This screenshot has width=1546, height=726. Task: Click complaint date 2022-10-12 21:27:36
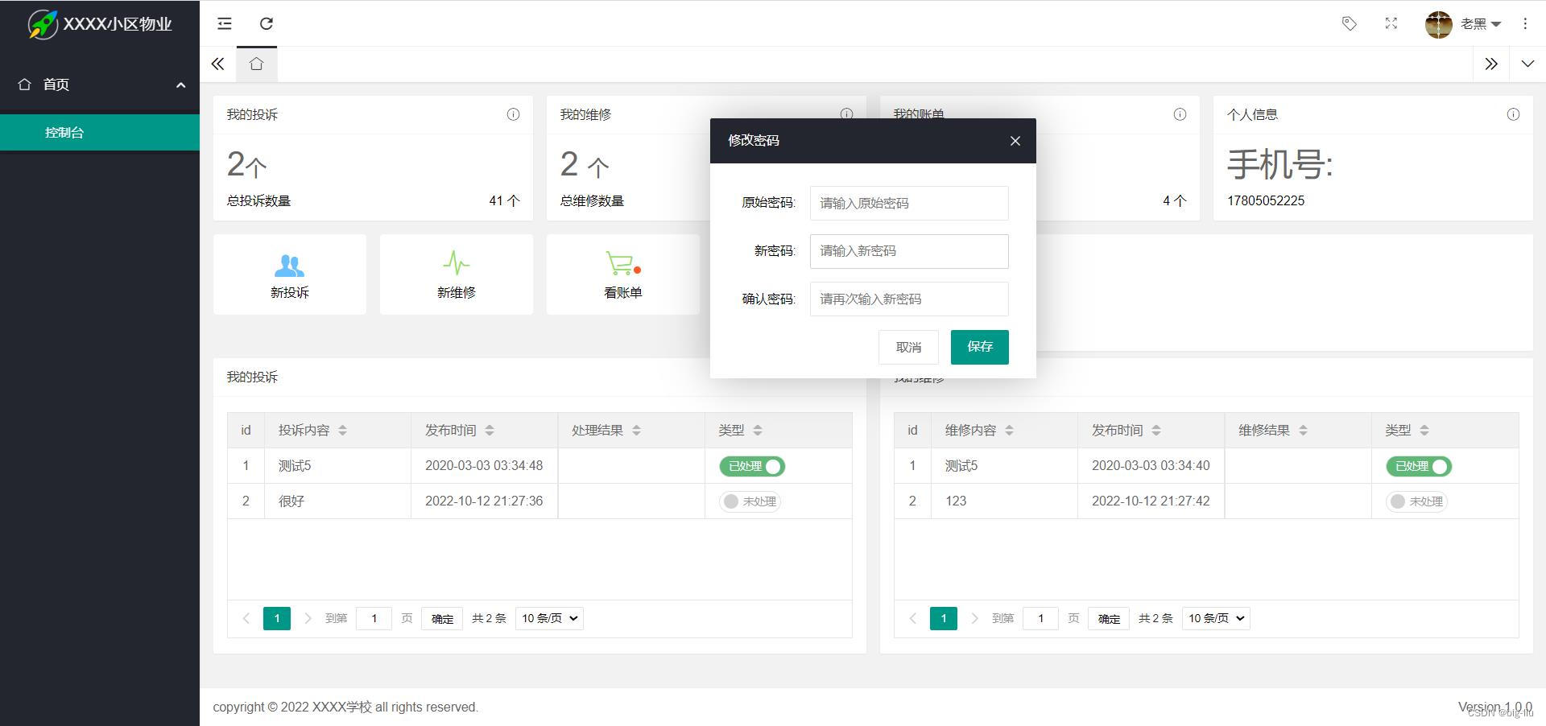[x=484, y=501]
